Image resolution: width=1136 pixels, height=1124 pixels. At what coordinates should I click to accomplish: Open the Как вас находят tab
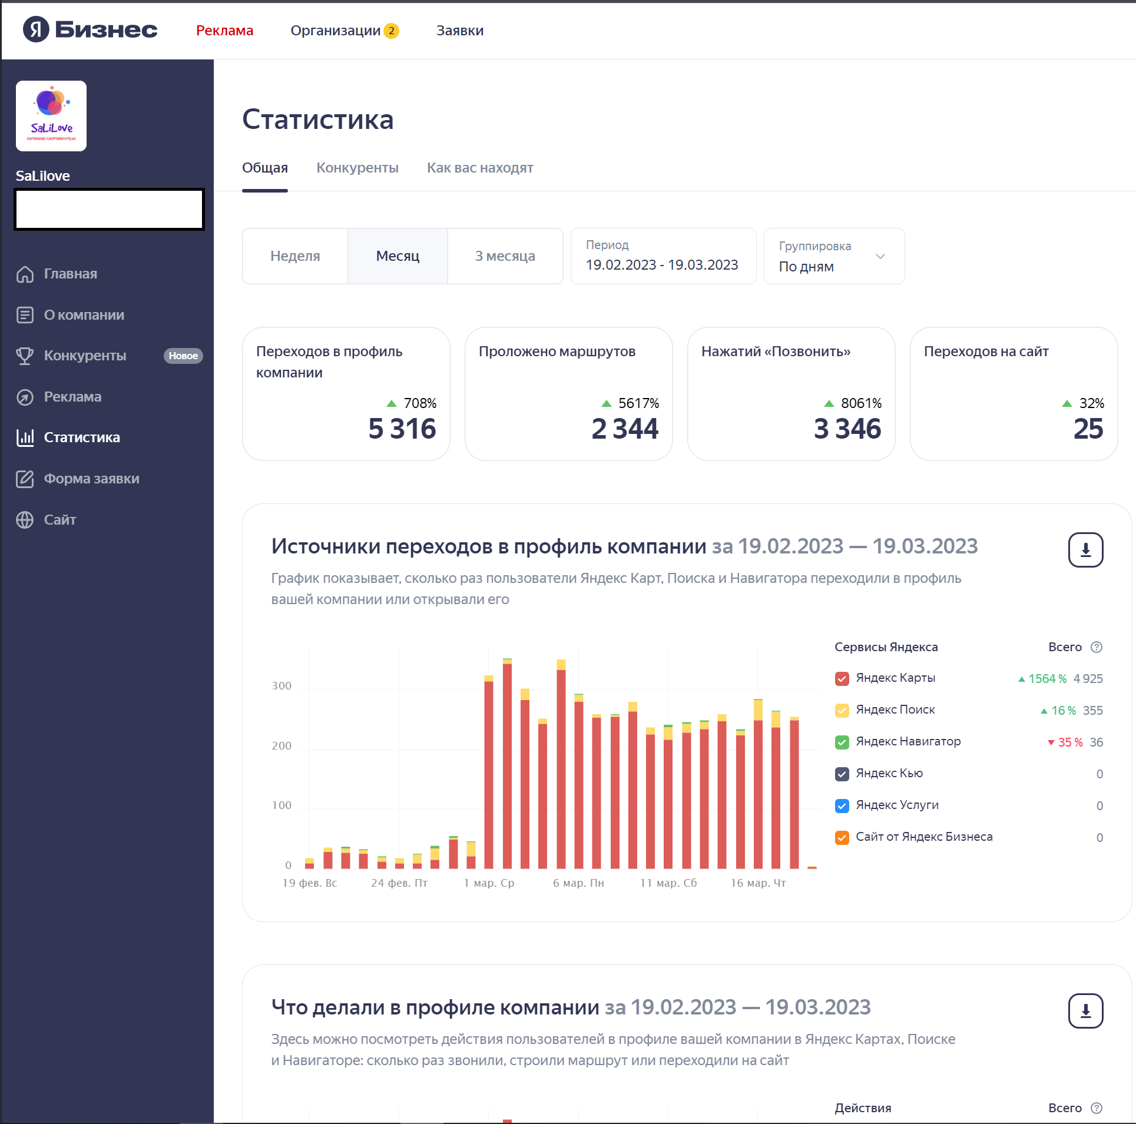click(x=479, y=168)
